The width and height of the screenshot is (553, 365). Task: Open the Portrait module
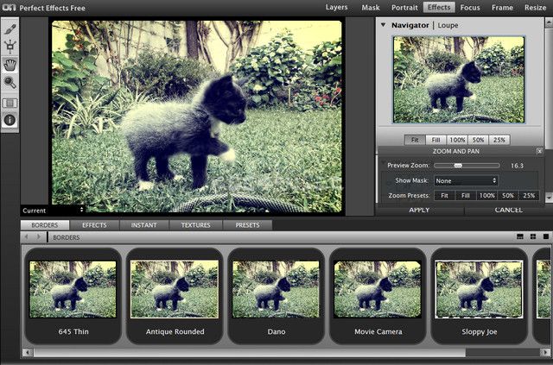coord(404,7)
